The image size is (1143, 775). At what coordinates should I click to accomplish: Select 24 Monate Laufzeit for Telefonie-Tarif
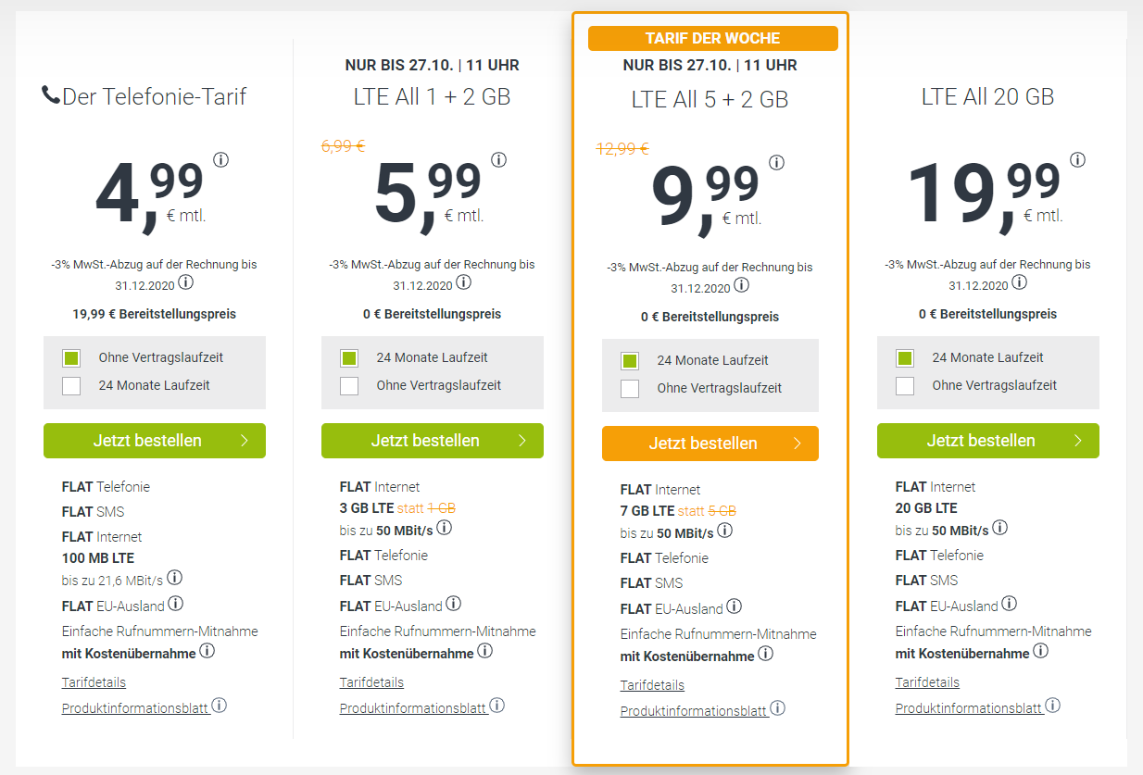(71, 385)
